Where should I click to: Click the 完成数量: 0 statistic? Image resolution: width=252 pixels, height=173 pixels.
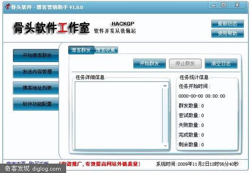point(191,135)
